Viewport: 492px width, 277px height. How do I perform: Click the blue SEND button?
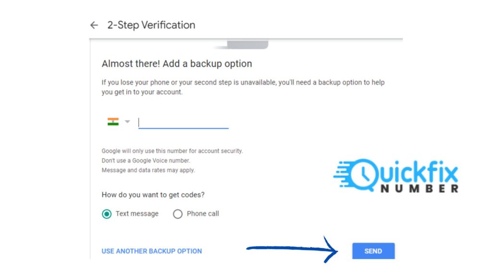373,251
